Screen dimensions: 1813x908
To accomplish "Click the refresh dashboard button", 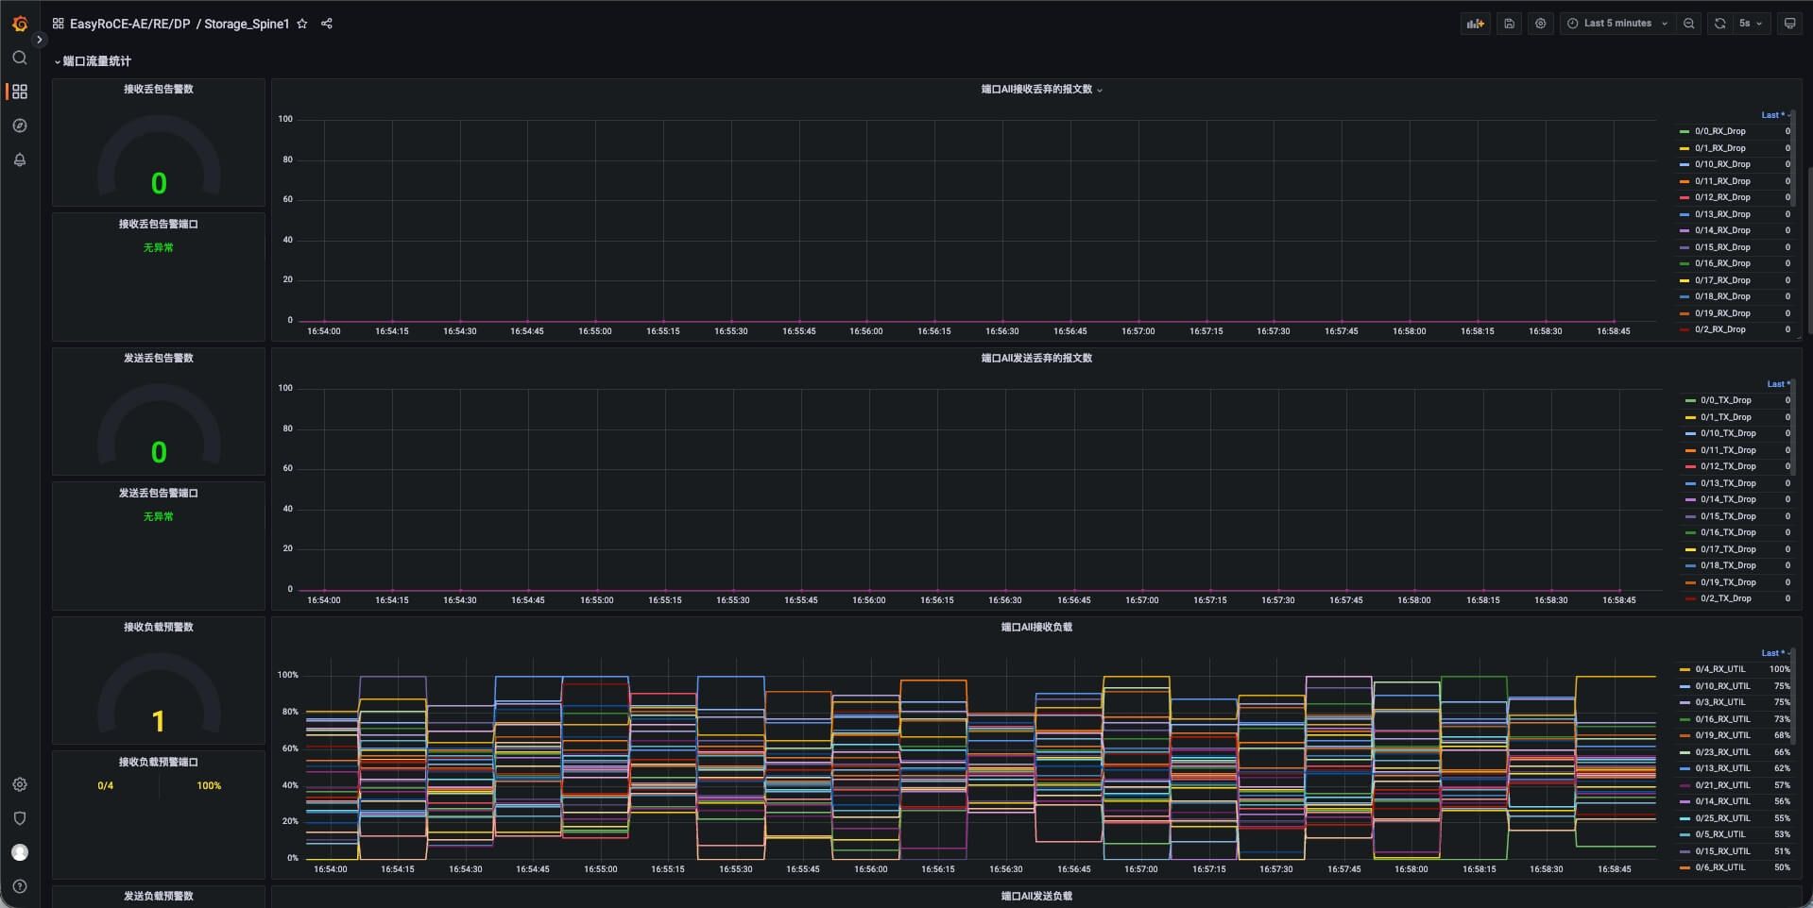I will 1719,24.
